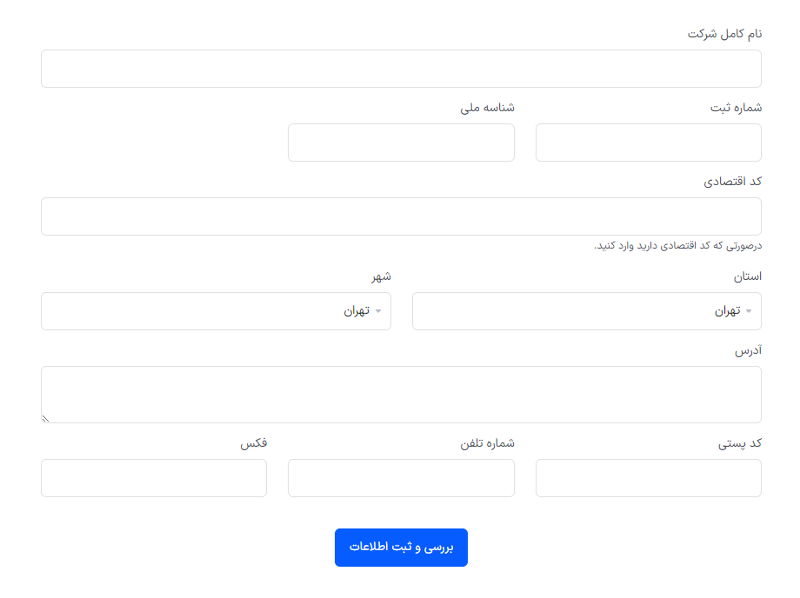The width and height of the screenshot is (800, 598).
Task: Open the province (استان) dropdown
Action: coord(586,311)
